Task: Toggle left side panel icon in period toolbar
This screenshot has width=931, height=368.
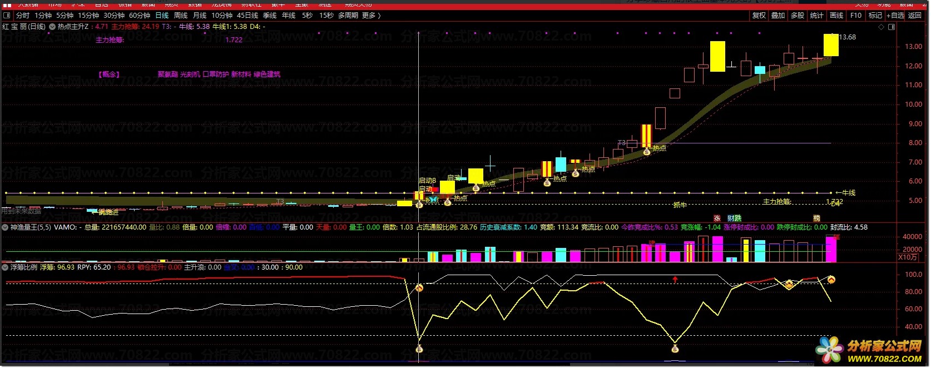Action: click(x=7, y=16)
